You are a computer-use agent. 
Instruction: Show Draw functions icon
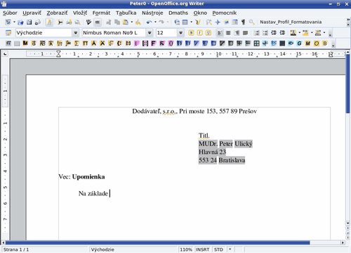pyautogui.click(x=198, y=22)
